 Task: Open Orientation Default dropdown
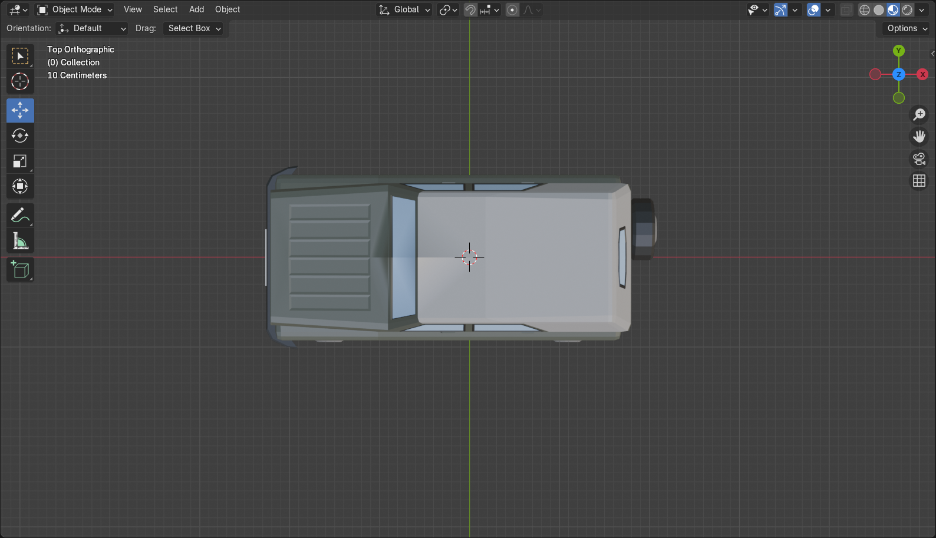[91, 28]
